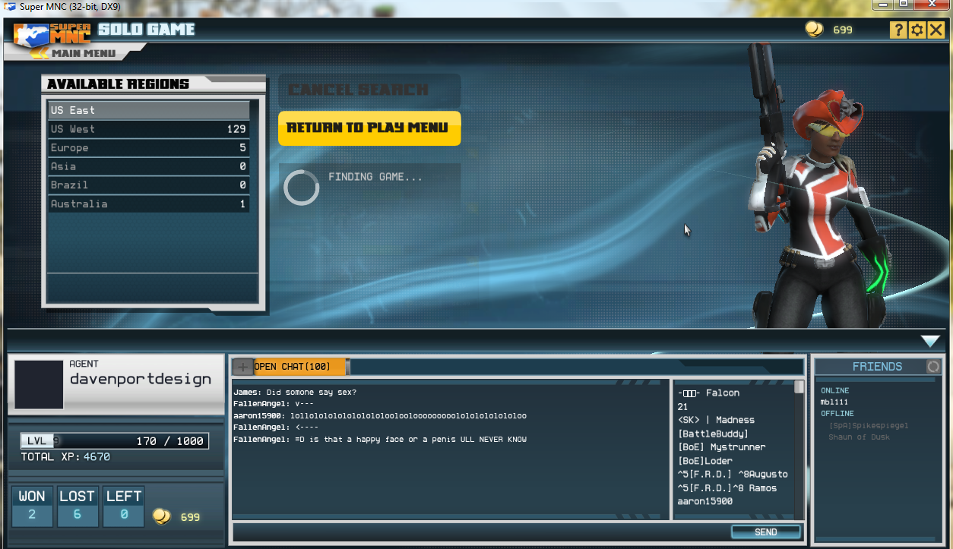This screenshot has width=953, height=549.
Task: Click the Finding Game spinner
Action: click(x=301, y=188)
